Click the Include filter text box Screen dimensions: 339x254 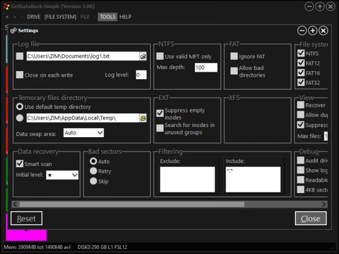click(253, 179)
